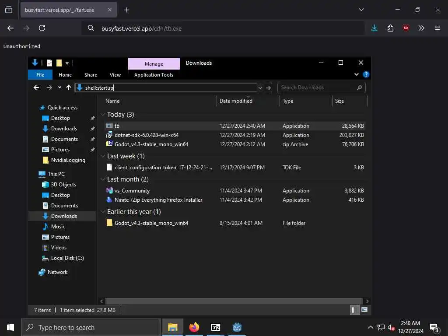Click Go to arrow beside address bar
Screen dimensions: 448x336
pyautogui.click(x=268, y=87)
